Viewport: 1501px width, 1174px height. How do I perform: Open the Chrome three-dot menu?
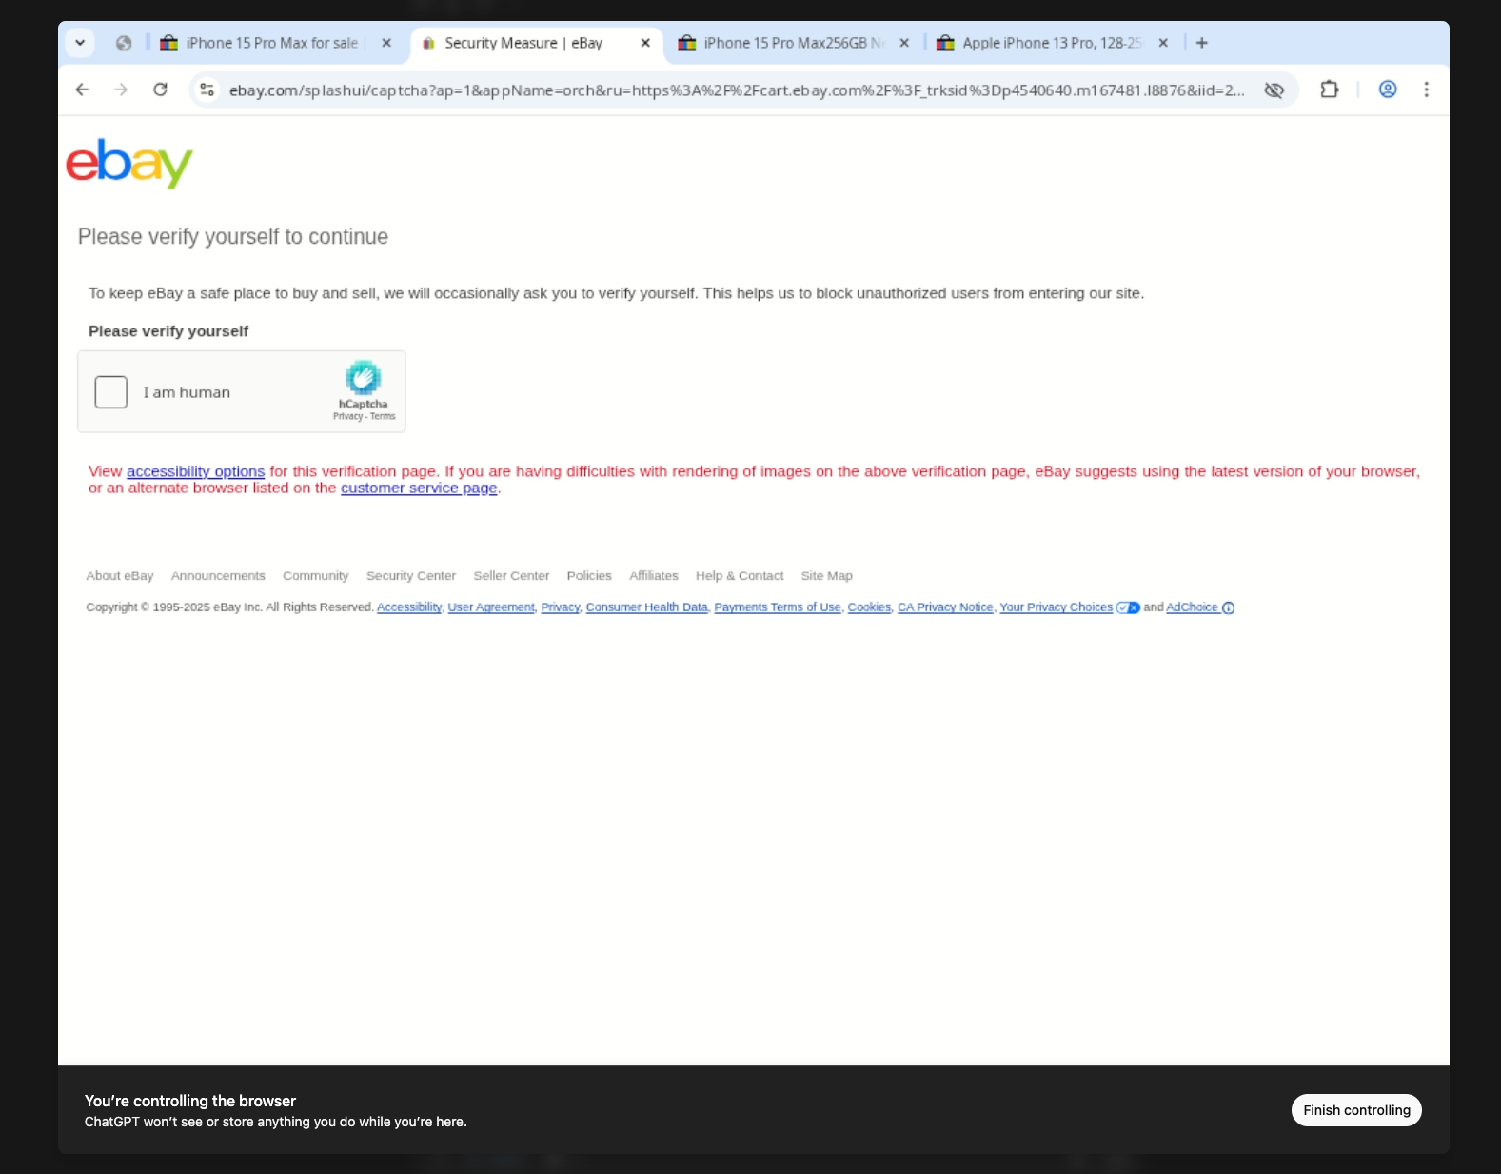tap(1426, 90)
